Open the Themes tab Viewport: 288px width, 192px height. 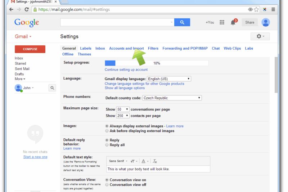tap(84, 54)
